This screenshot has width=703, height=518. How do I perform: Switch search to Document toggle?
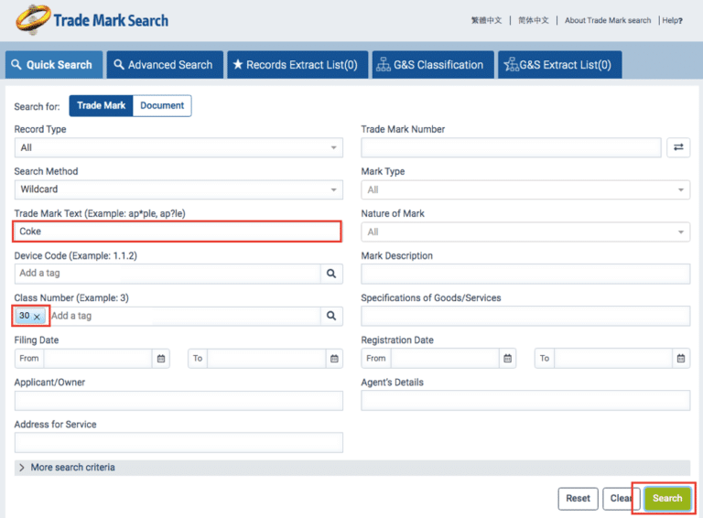click(162, 106)
